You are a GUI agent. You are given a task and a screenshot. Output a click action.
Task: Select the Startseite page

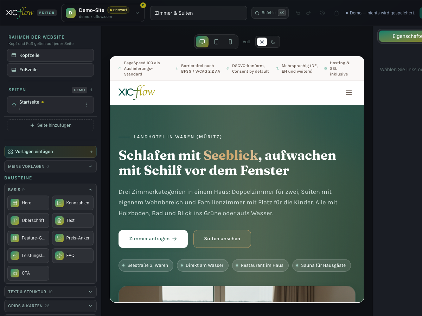(x=50, y=105)
